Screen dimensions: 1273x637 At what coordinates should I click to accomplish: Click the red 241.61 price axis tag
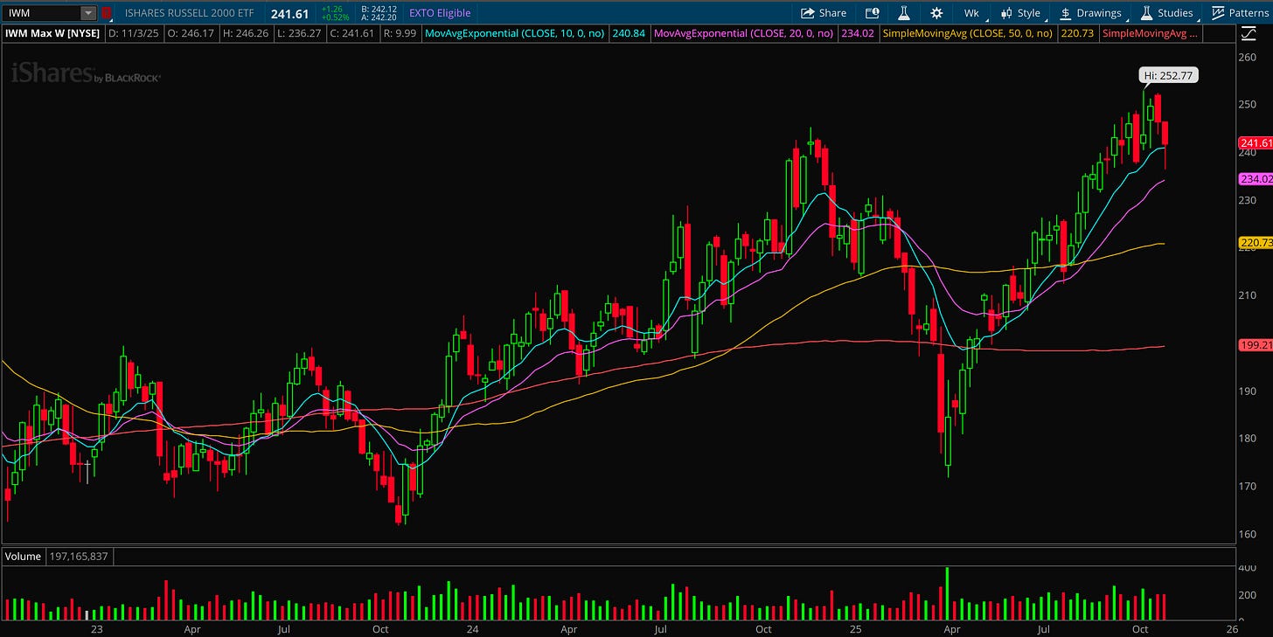(1256, 143)
